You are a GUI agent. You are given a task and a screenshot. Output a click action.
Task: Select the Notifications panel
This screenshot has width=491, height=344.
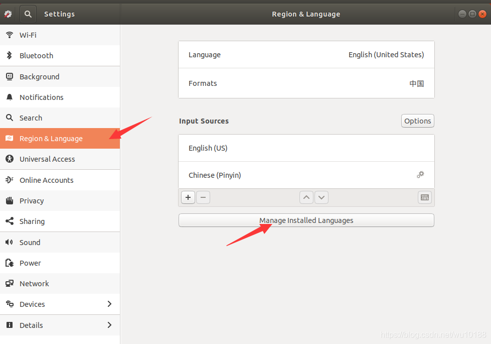coord(60,97)
